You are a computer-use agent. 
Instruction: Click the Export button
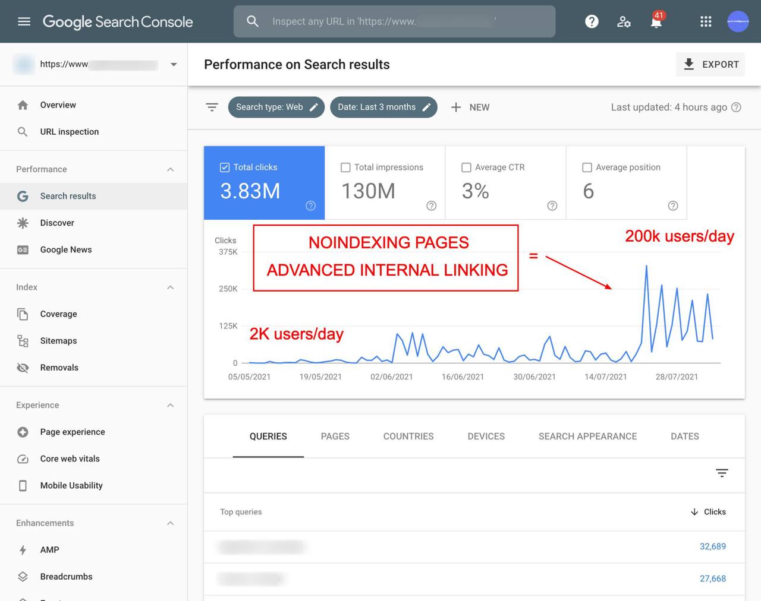click(x=710, y=64)
